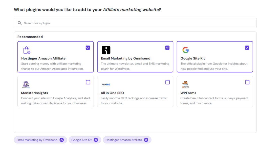Click the Google G logo icon
This screenshot has width=259, height=150.
(x=185, y=50)
